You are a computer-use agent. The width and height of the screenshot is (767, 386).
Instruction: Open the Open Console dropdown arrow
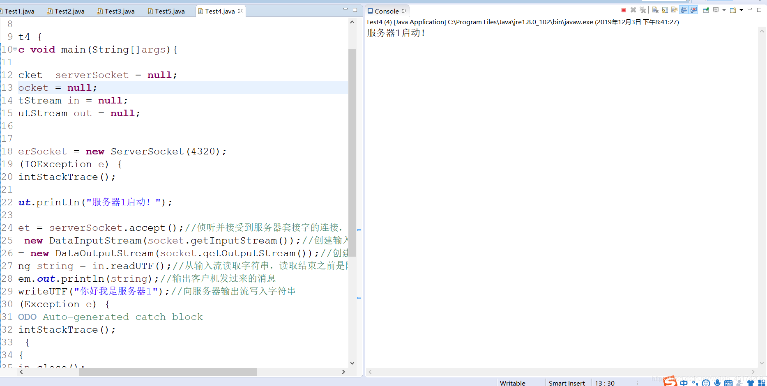[x=741, y=10]
